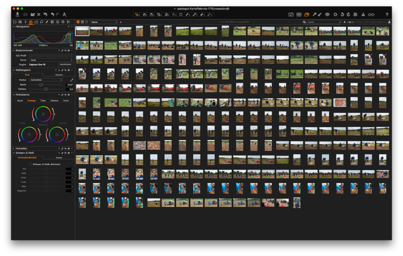Viewport: 403px width, 256px height.
Task: Open the Metadata info tool tab
Action: coord(58,22)
